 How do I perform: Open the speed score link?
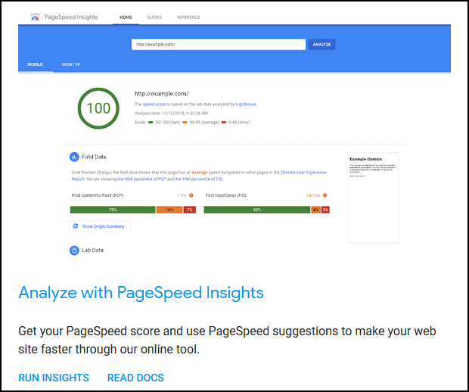154,104
